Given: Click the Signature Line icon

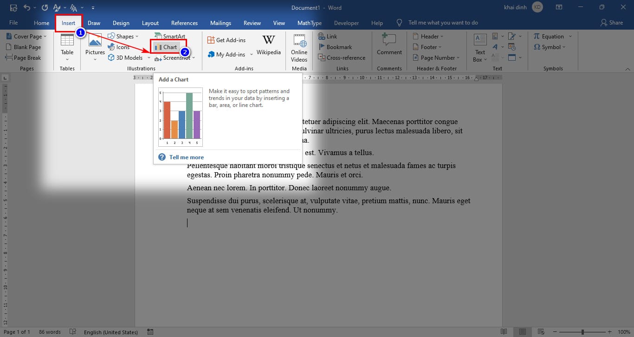Looking at the screenshot, I should pos(512,37).
